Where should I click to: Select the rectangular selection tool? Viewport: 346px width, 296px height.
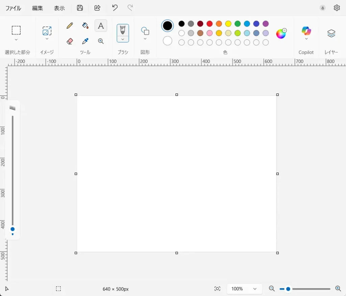coord(16,30)
